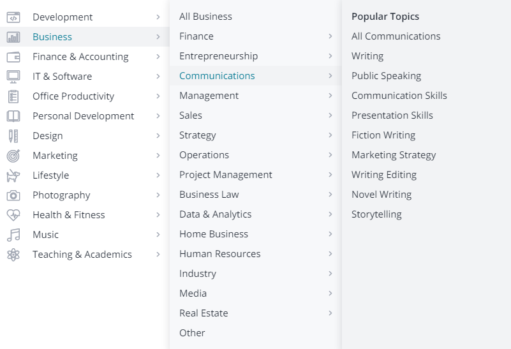Click the Music note icon
511x349 pixels.
pos(13,235)
